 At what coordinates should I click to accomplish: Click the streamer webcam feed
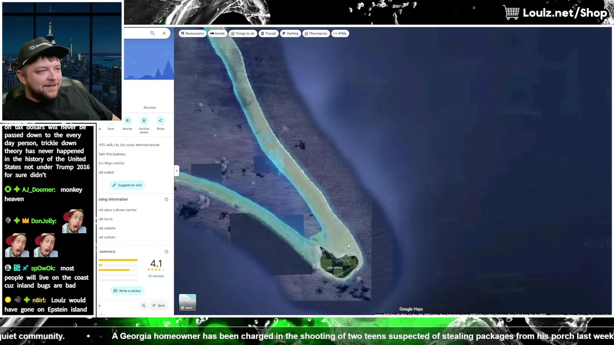[x=62, y=61]
